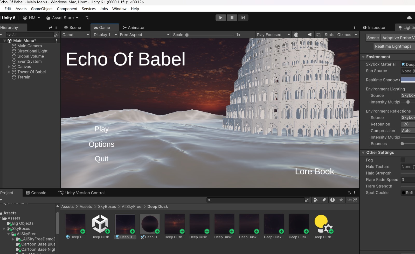This screenshot has height=254, width=415.
Task: Click the Step frame button
Action: coord(243,18)
